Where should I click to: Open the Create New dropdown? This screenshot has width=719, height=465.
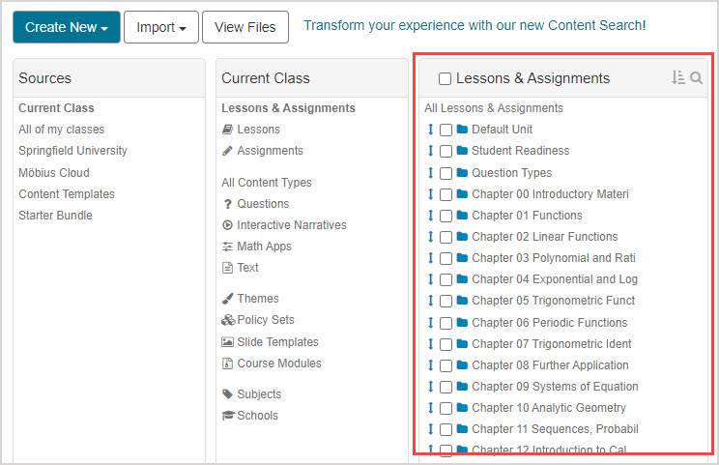[66, 27]
